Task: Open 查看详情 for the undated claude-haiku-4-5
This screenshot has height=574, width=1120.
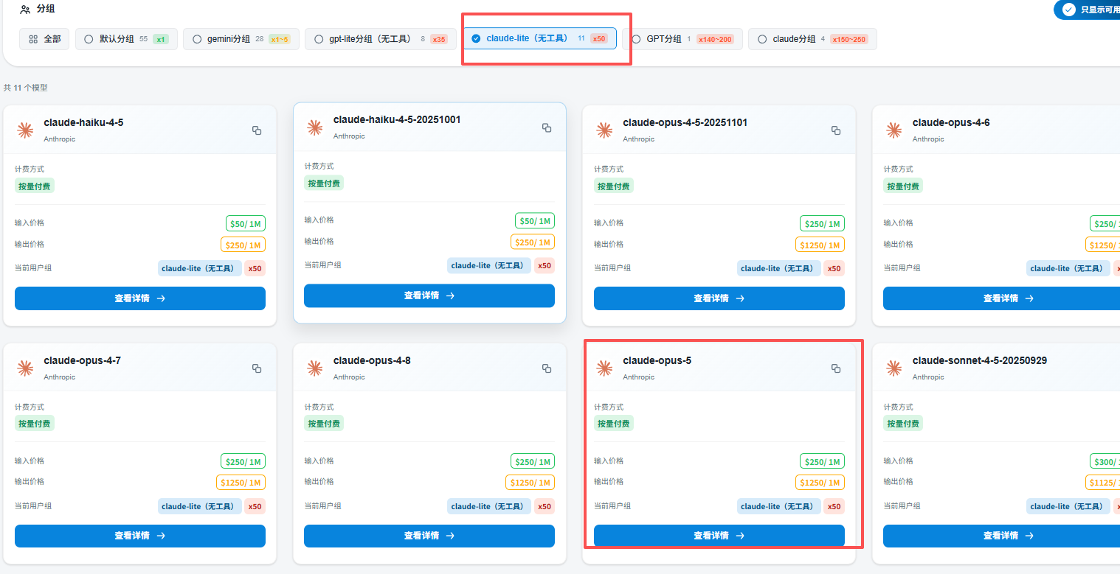Action: (140, 298)
